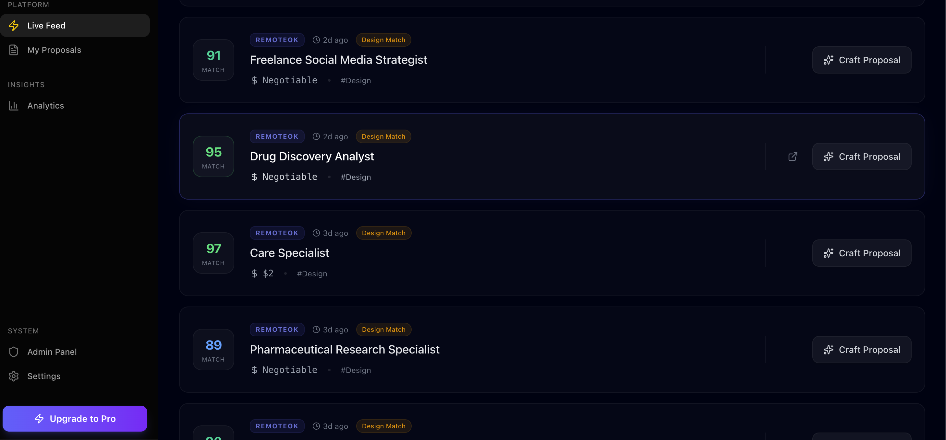Open Drug Discovery Analyst external link icon
Screen dimensions: 946x440
click(x=793, y=156)
